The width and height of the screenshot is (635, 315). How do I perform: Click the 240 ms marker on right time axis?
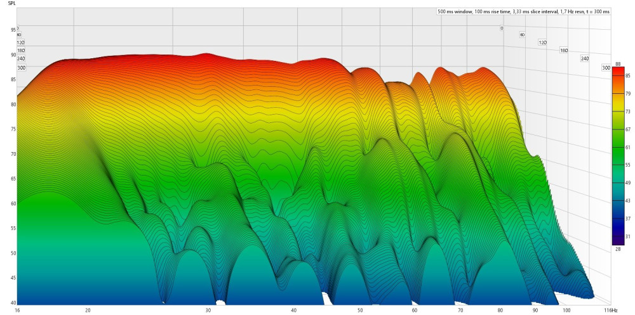pos(585,58)
